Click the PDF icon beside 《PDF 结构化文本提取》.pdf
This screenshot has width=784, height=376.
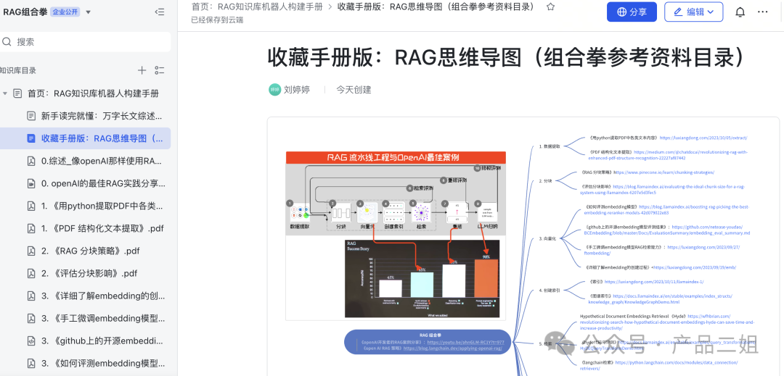(31, 228)
